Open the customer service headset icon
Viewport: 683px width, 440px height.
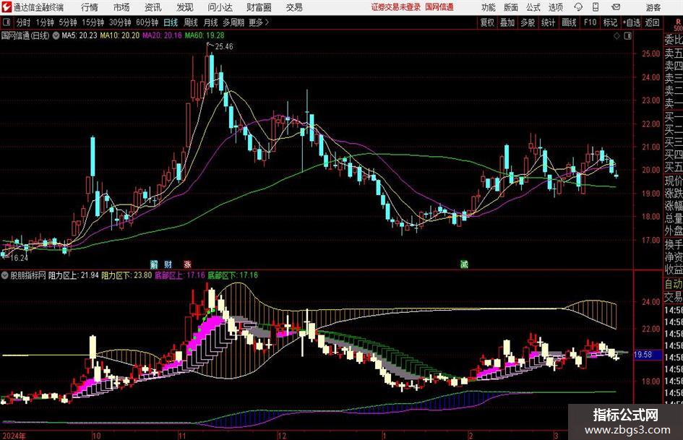pos(578,7)
